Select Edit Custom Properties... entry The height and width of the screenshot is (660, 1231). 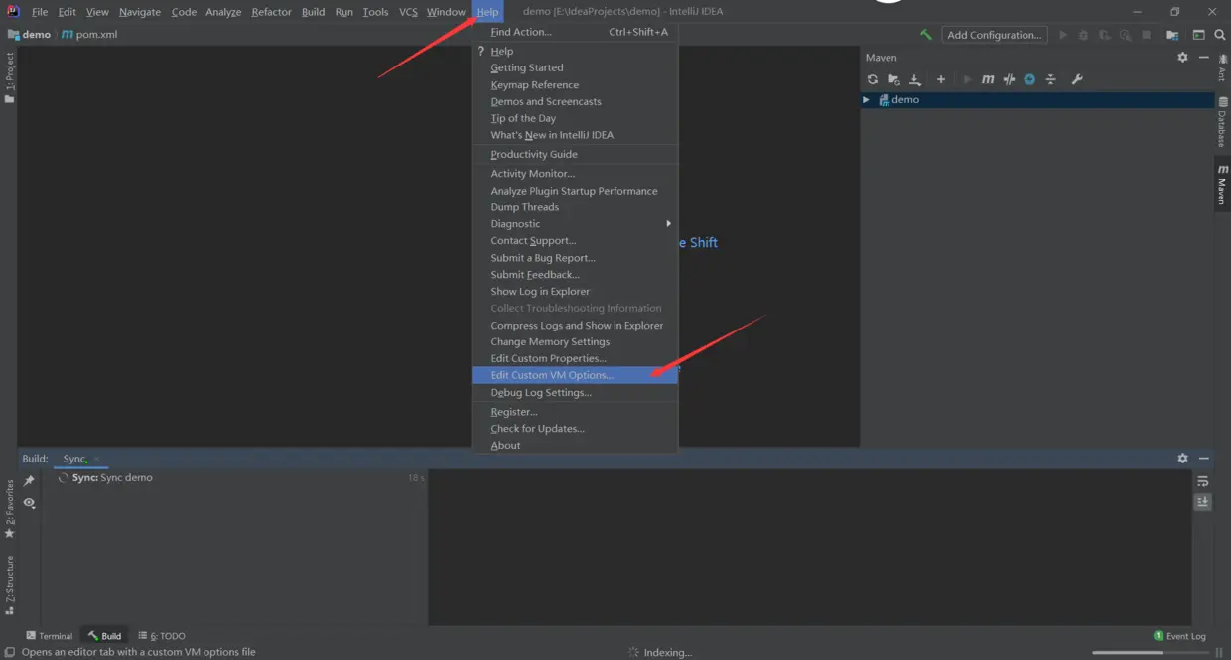point(575,359)
